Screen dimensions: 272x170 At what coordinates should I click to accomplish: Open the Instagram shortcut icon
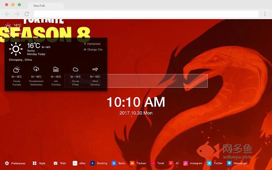[185, 163]
